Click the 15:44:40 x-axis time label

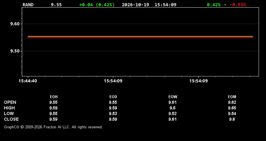(x=28, y=81)
